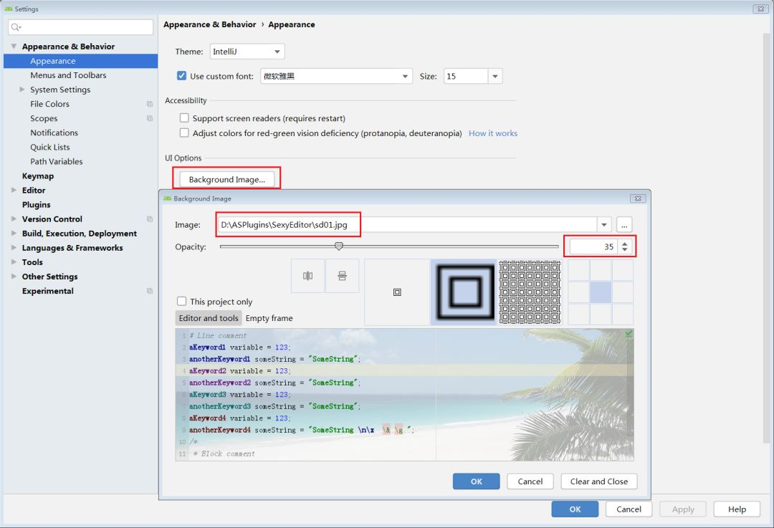Toggle the Use custom font checkbox

tap(181, 75)
